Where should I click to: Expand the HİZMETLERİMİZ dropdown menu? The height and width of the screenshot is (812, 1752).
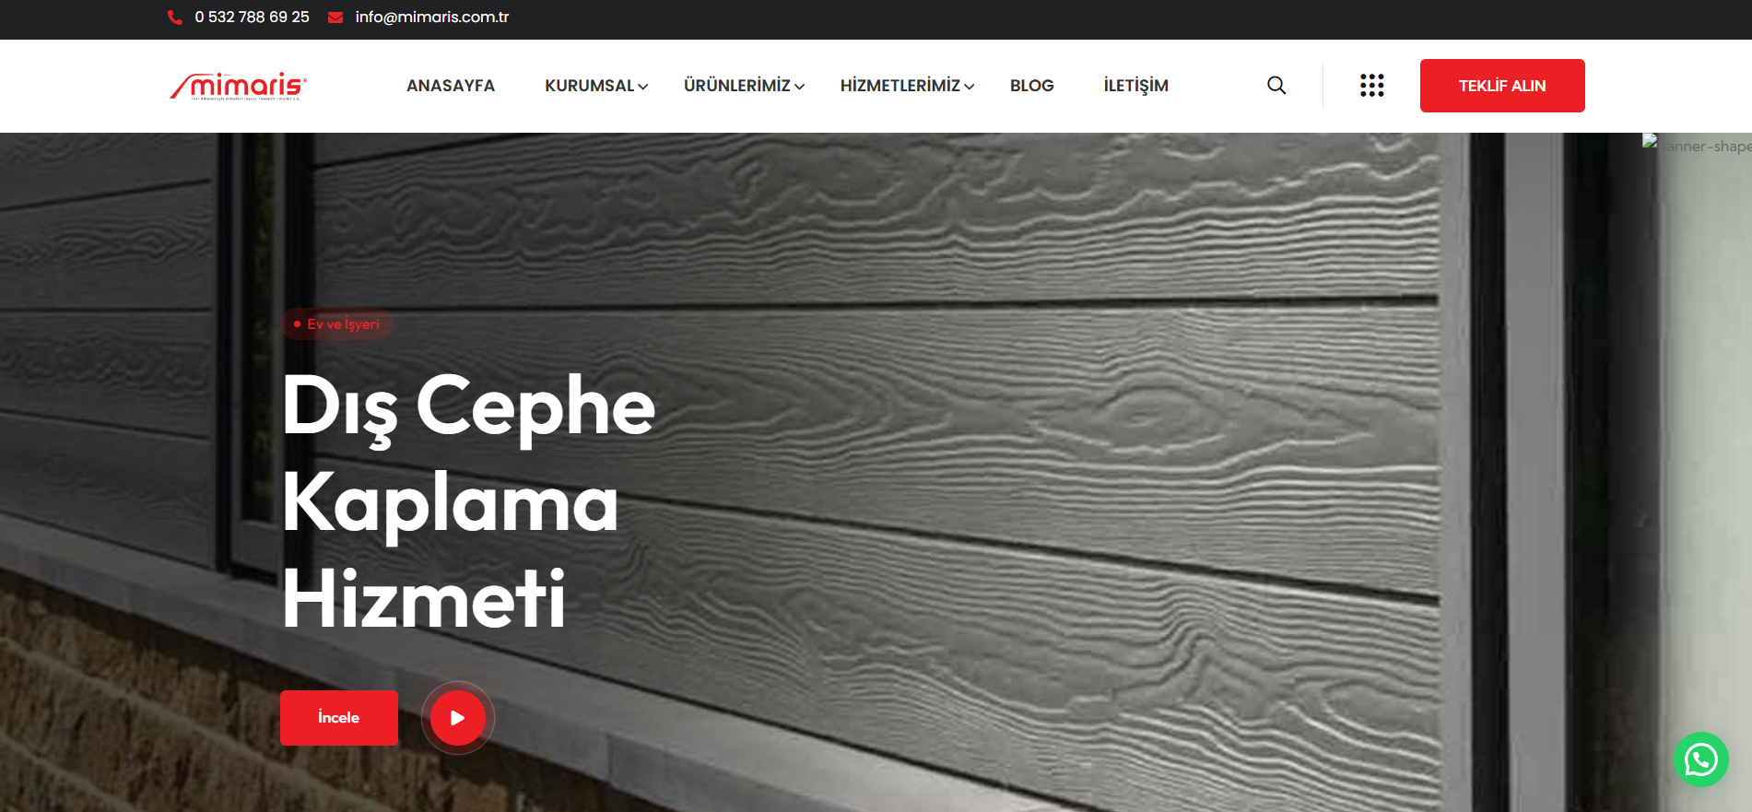(908, 86)
